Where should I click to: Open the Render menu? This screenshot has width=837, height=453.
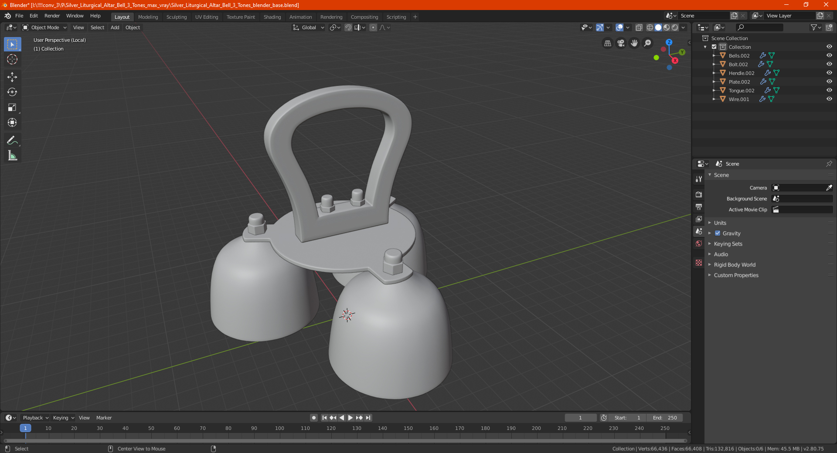(x=52, y=16)
